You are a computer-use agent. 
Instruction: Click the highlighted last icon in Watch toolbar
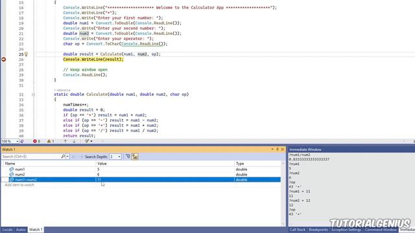tap(135, 157)
